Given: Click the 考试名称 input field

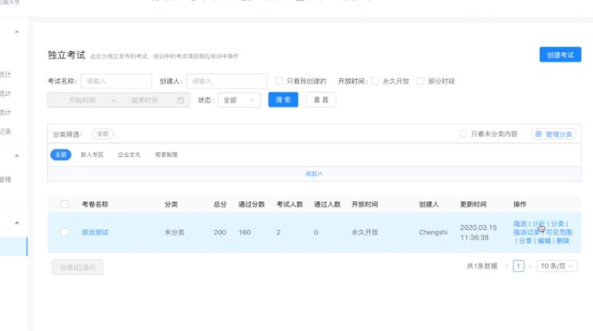Looking at the screenshot, I should [116, 81].
